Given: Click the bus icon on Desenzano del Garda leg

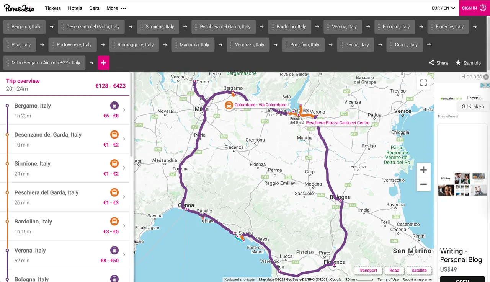Looking at the screenshot, I should coord(114,135).
